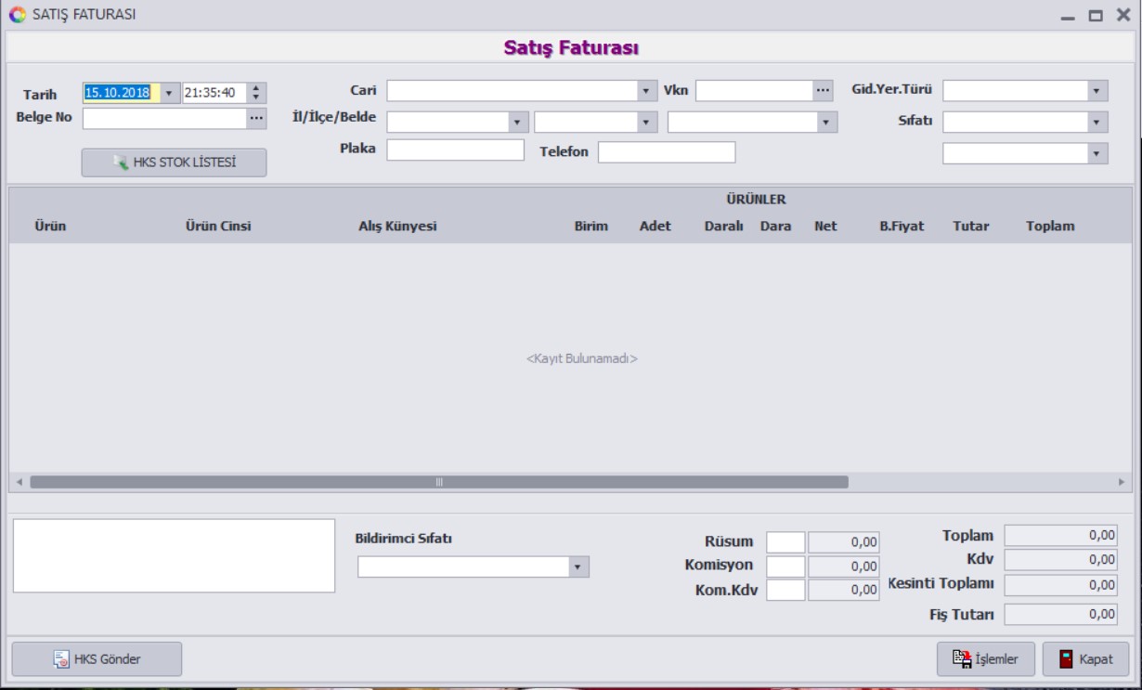Minimize the SATIŞ FATURASI window
This screenshot has width=1142, height=690.
1068,16
